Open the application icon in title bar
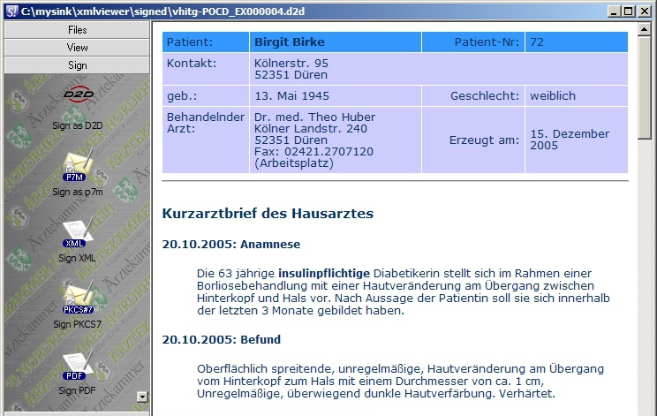The image size is (657, 416). (10, 11)
